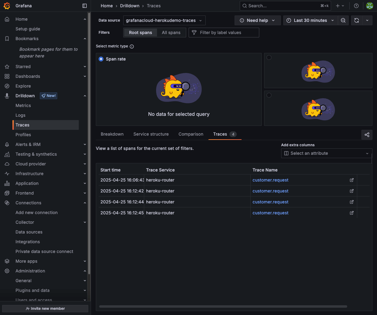Click the Home house icon in sidebar

7,19
